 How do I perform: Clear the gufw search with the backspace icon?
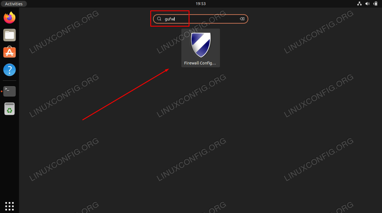pos(242,19)
